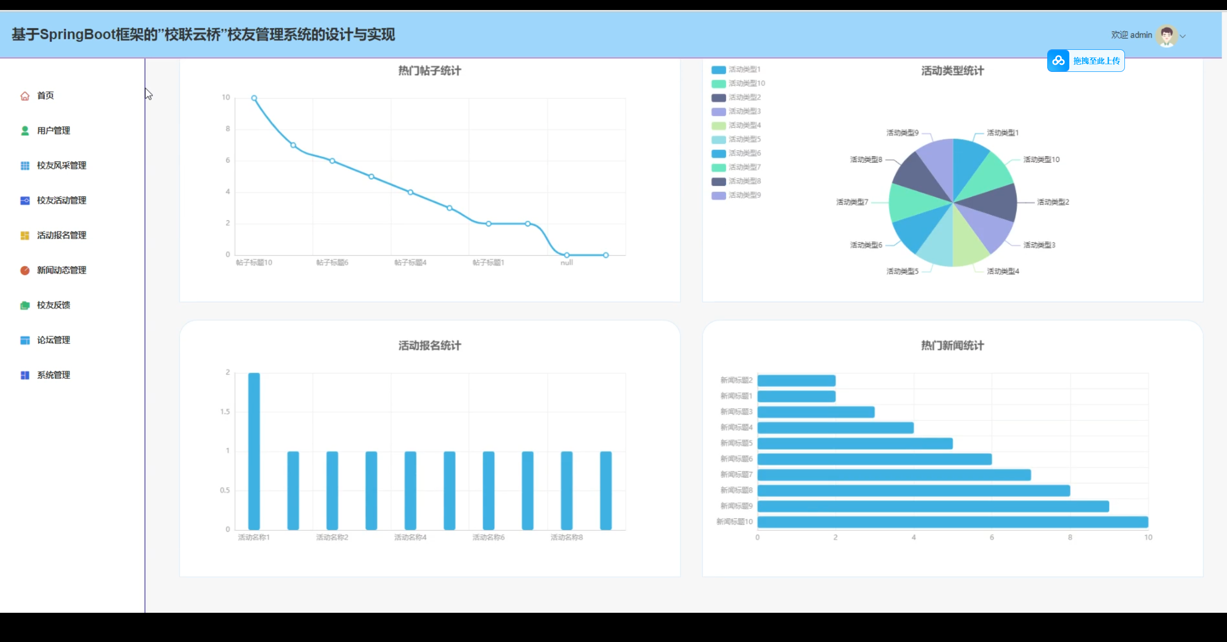
Task: Toggle the 活动类型10 legend item
Action: tap(746, 83)
